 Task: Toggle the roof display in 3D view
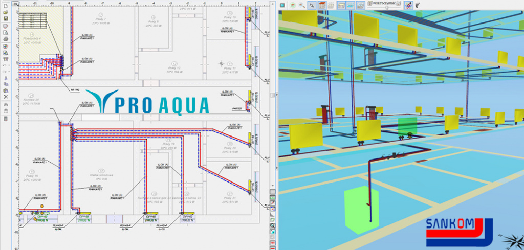point(322,5)
